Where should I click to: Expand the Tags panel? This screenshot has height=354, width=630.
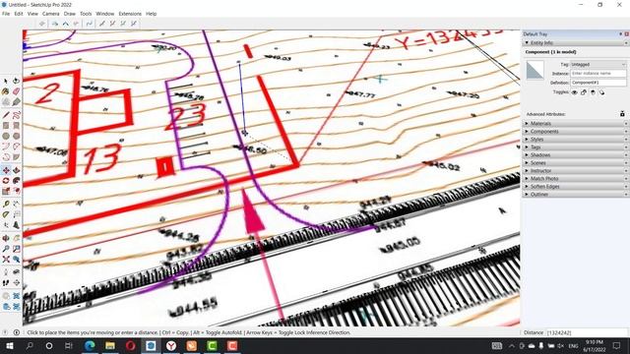click(x=575, y=147)
